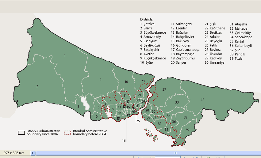
Task: Click the Adalar islands labeled 24 on the map
Action: click(150, 132)
